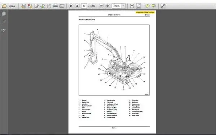Click the excavator diagram image
This screenshot has height=135, width=216.
point(114,60)
